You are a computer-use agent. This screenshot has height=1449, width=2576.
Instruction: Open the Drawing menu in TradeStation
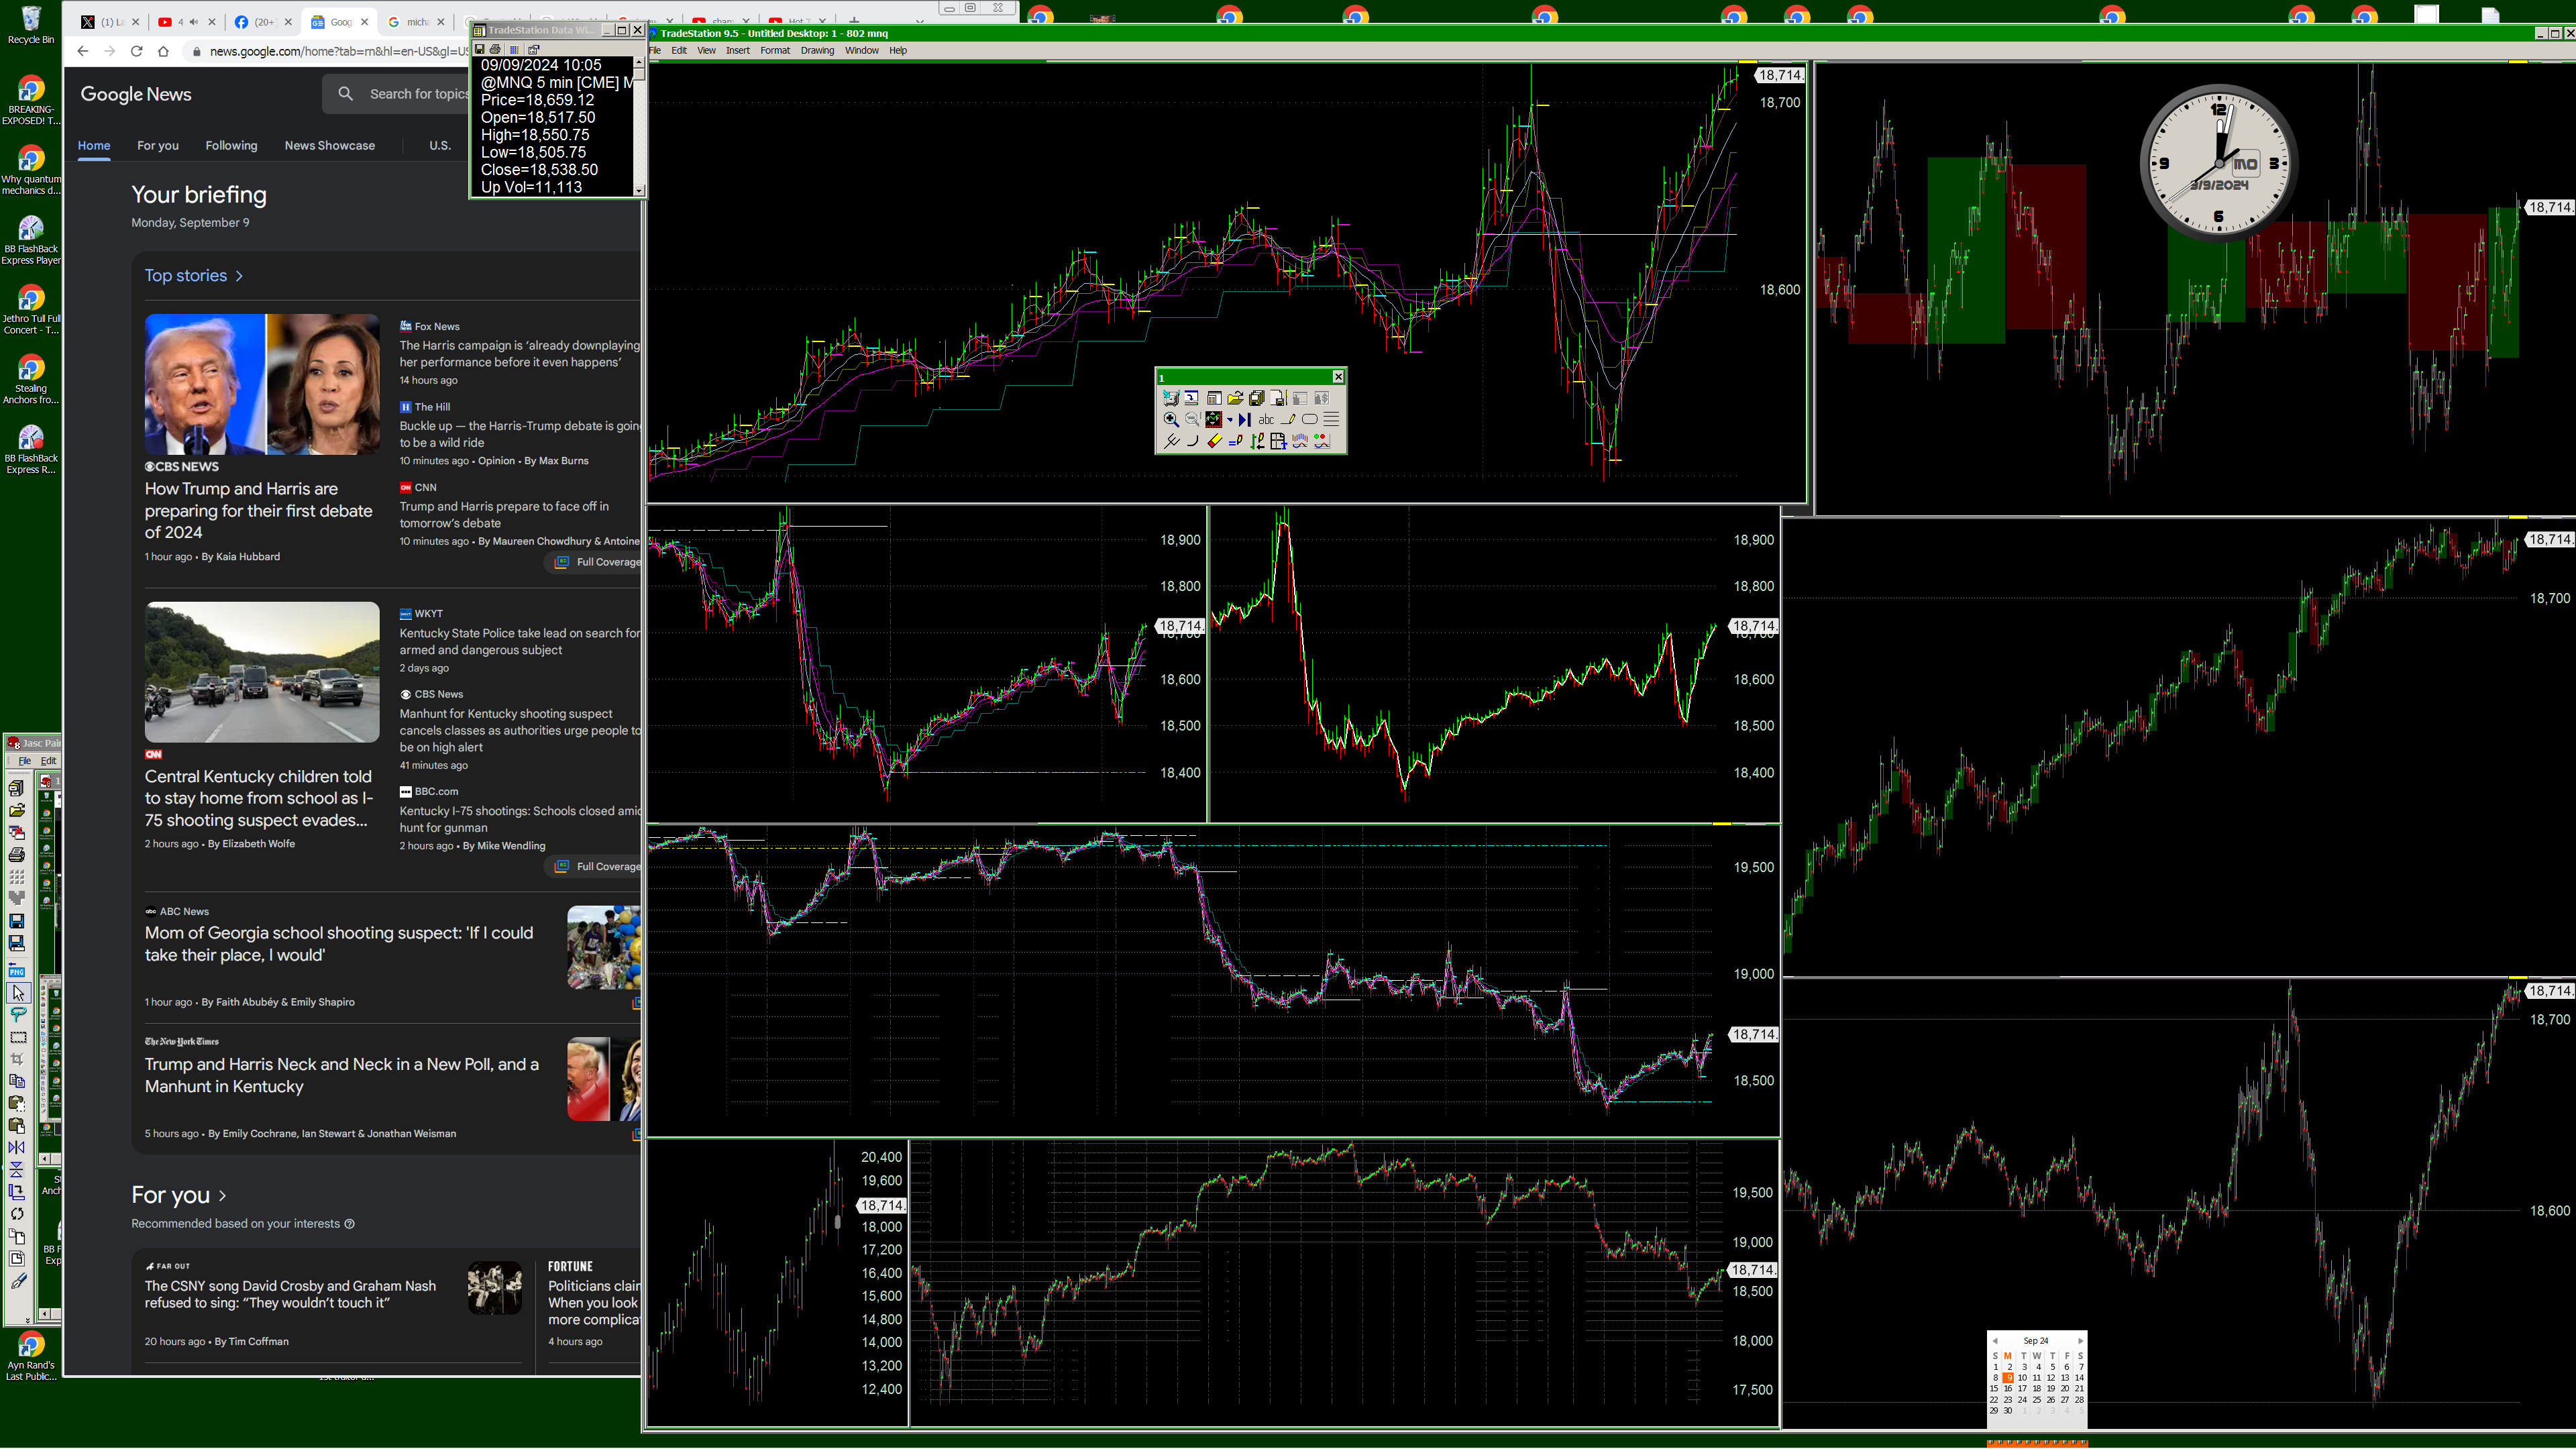pos(816,50)
